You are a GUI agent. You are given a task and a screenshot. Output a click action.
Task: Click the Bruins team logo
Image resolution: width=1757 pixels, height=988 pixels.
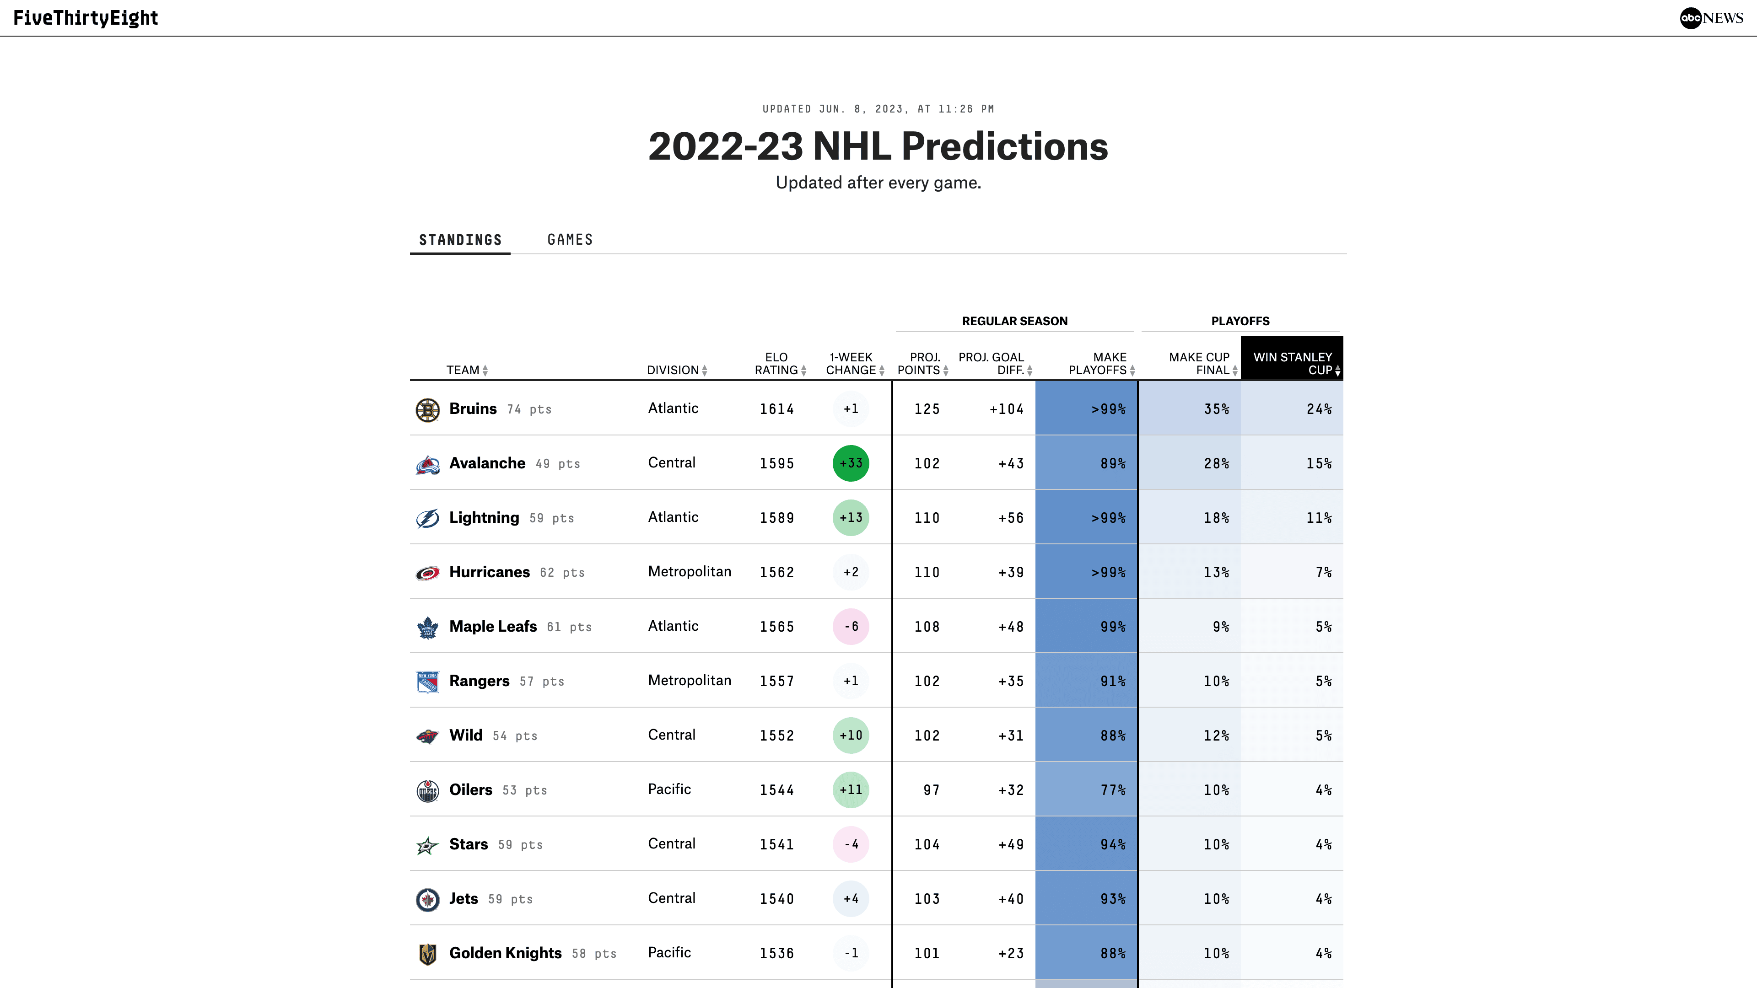(x=428, y=410)
